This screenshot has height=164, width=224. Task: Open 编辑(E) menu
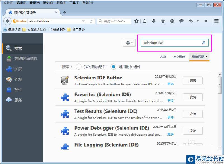(22, 3)
